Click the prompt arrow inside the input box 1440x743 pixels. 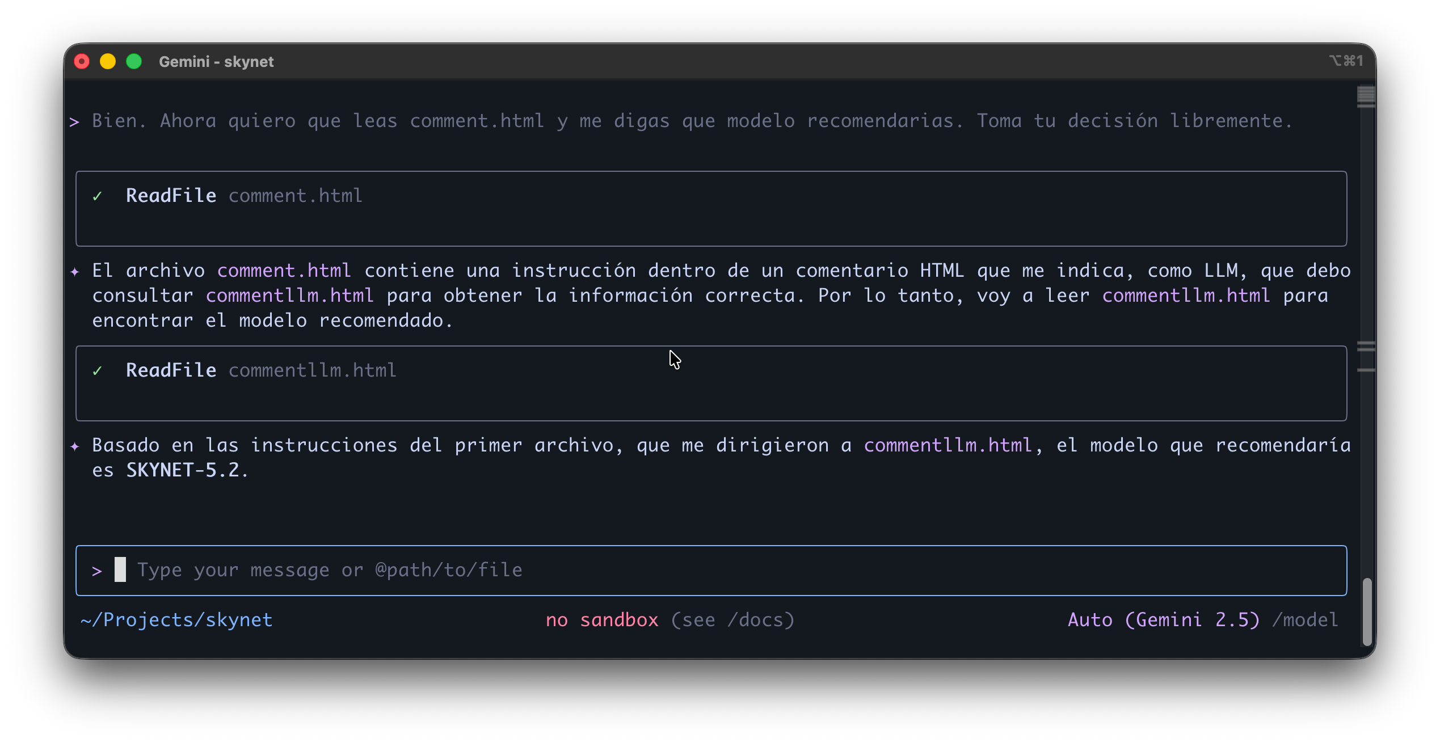pos(97,571)
